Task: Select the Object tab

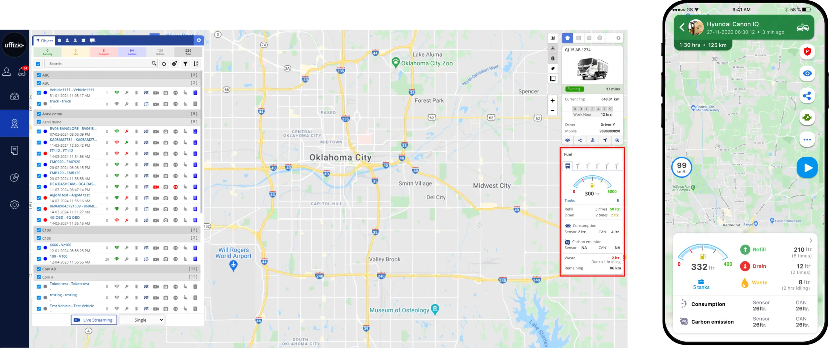Action: click(x=44, y=41)
